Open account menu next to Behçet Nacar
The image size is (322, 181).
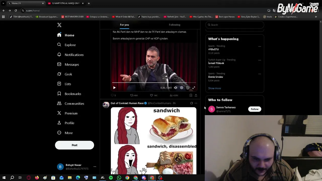tap(95, 167)
